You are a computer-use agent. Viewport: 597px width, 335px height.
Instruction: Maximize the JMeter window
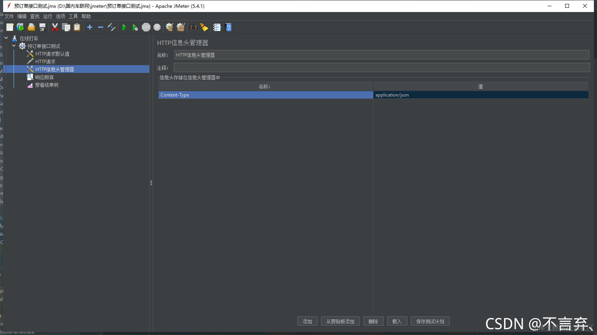pos(567,6)
